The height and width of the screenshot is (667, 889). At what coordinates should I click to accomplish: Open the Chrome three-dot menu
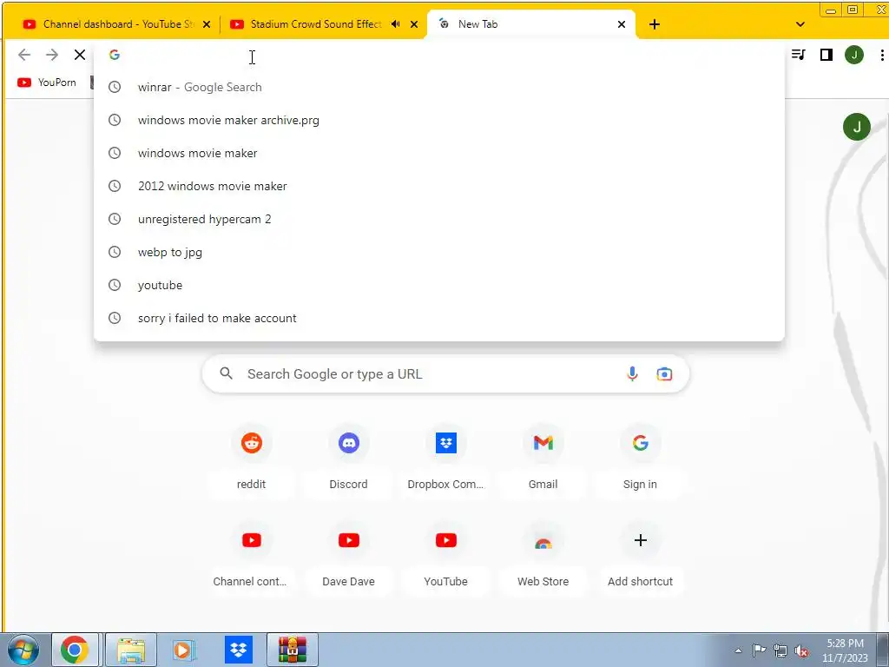(882, 55)
